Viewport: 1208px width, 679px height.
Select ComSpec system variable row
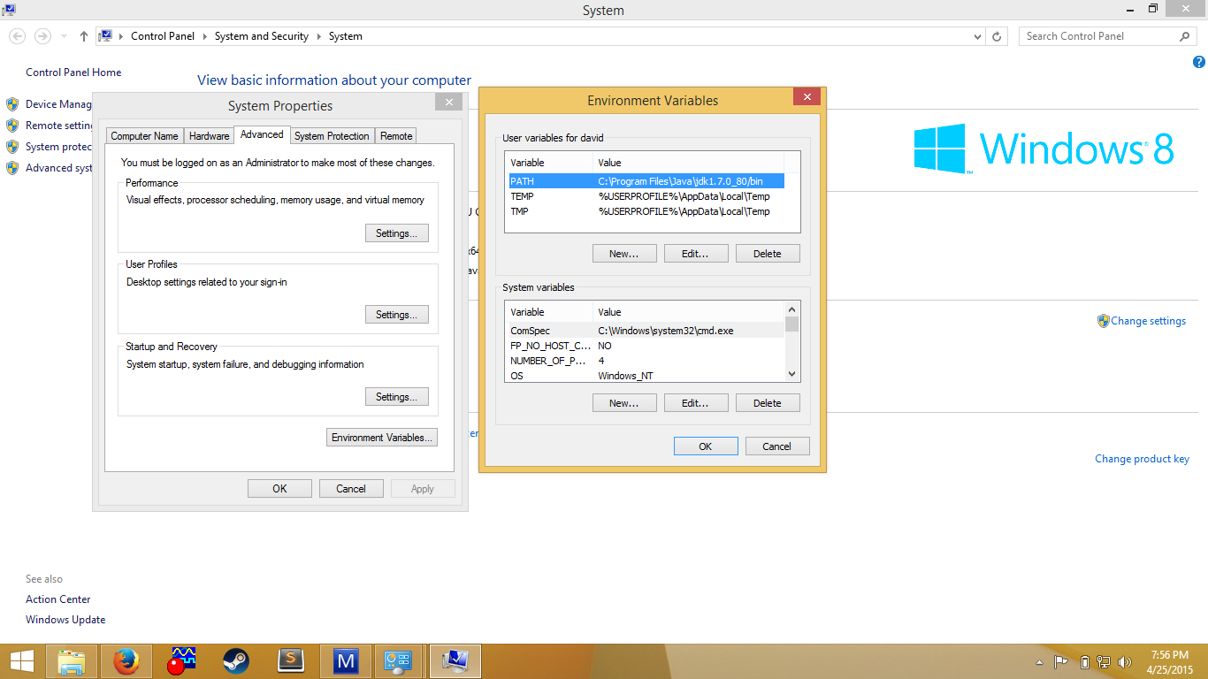pyautogui.click(x=645, y=331)
